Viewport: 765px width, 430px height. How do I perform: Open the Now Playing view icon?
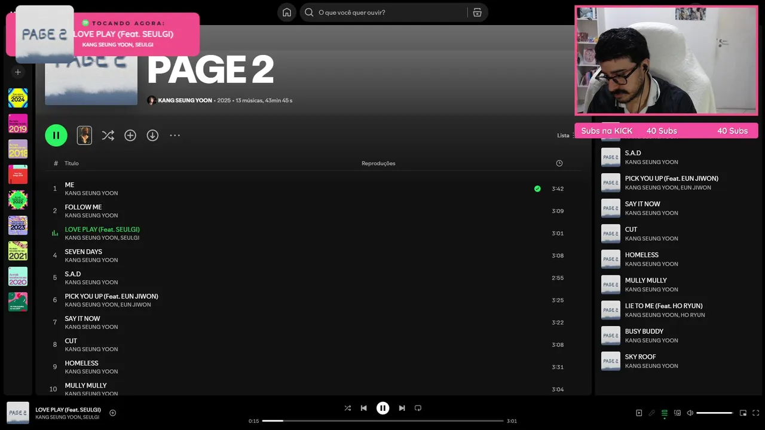[x=639, y=413]
